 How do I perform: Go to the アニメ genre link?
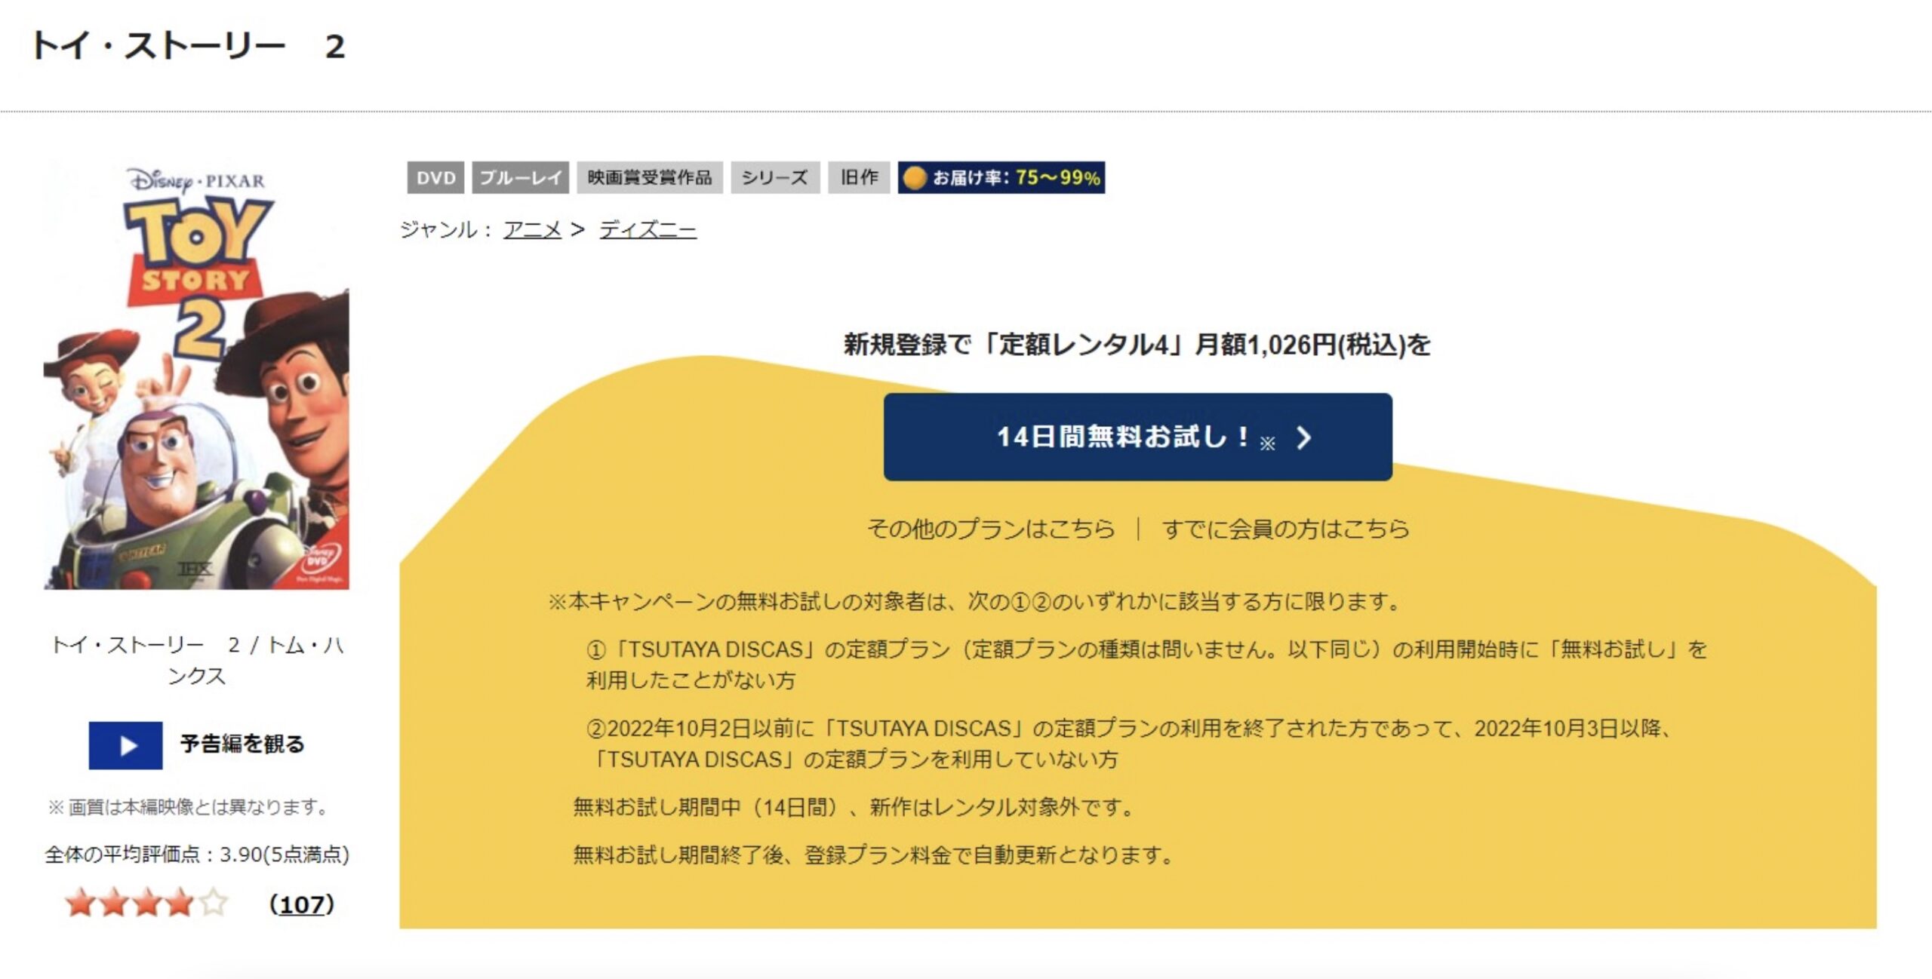pos(533,229)
